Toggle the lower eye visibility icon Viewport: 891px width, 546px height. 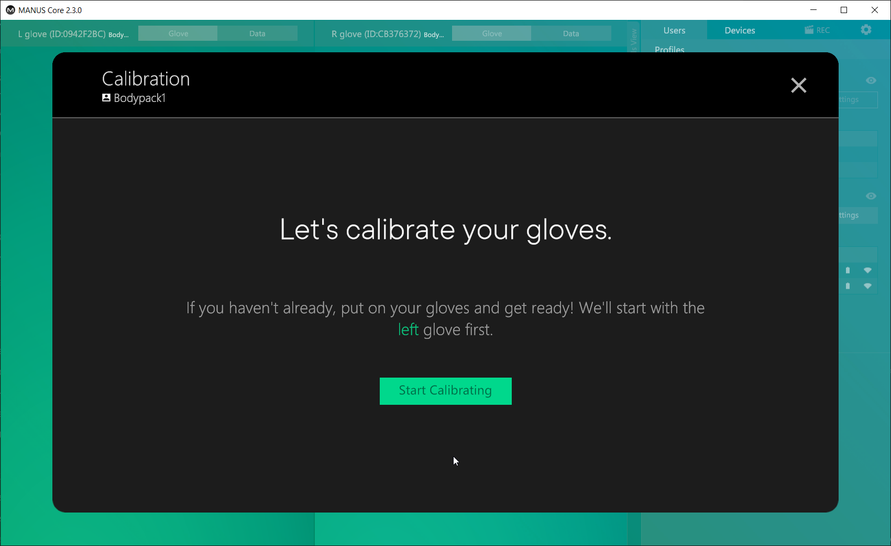click(871, 196)
